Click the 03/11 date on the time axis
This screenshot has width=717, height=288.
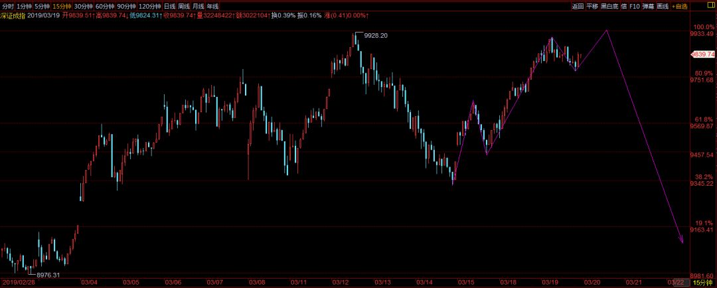[299, 283]
